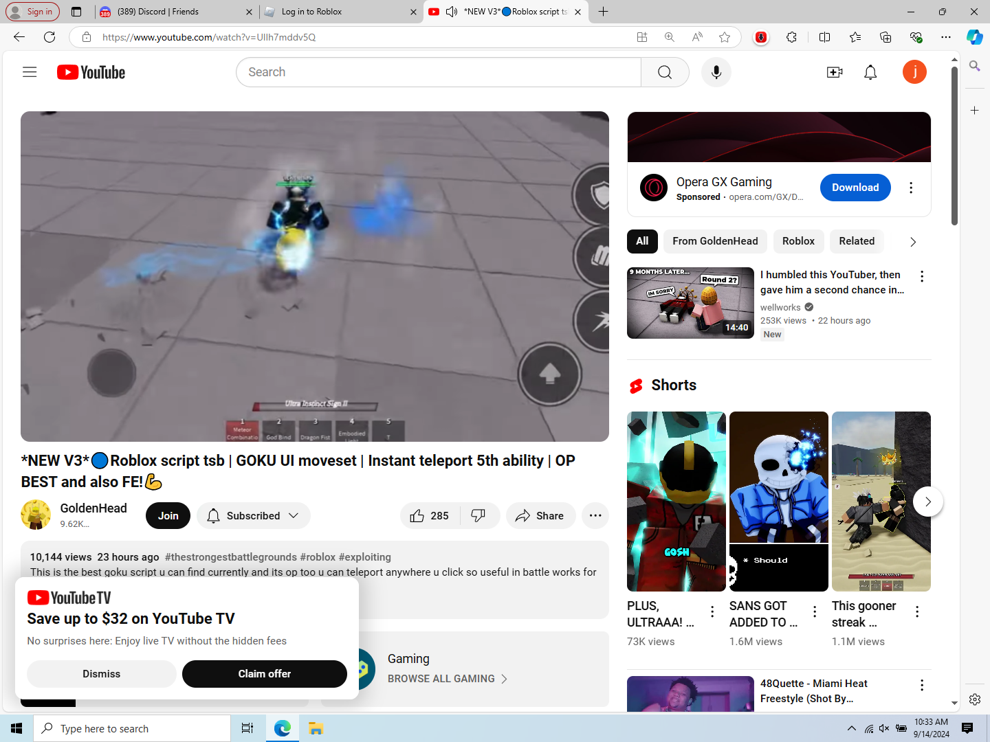Screen dimensions: 990x742
Task: Refresh the page in the browser
Action: 49,37
